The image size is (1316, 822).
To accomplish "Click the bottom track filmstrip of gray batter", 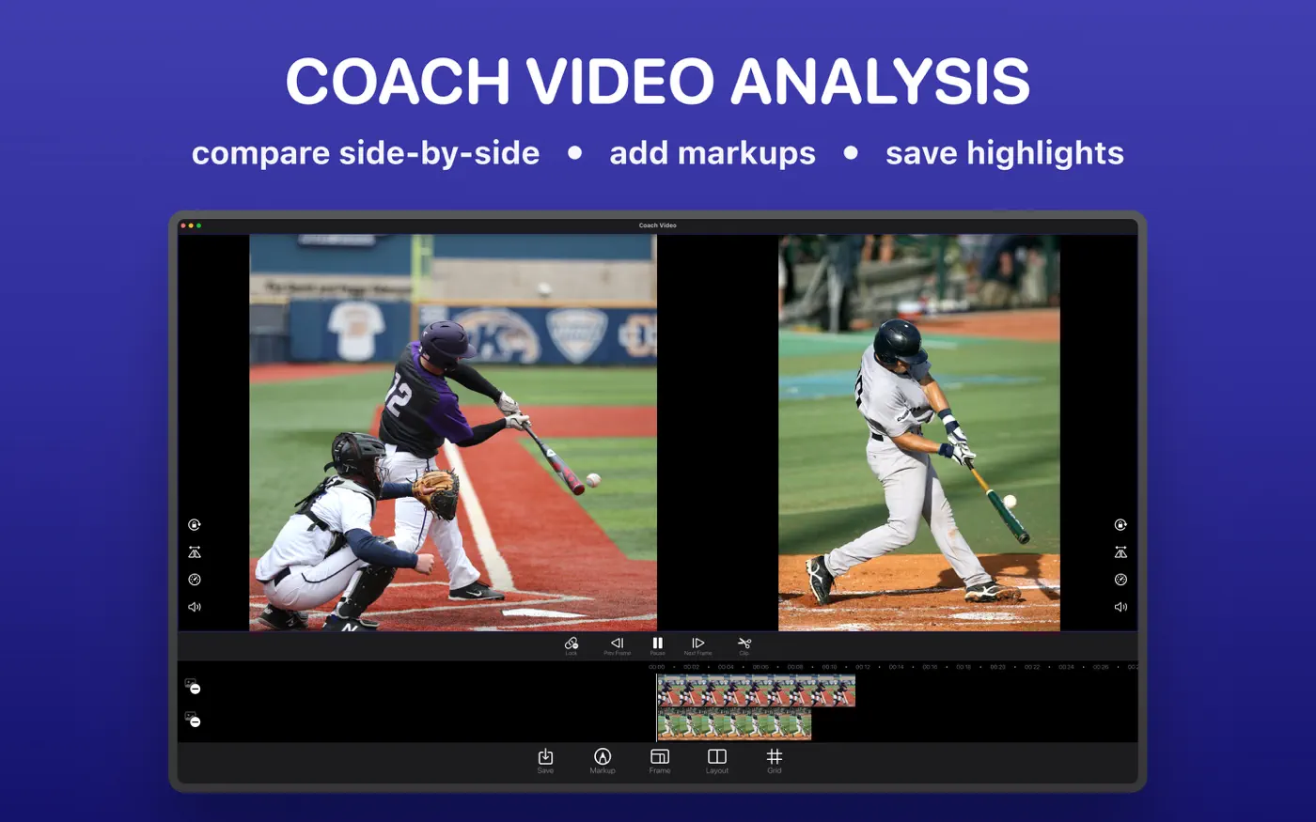I will pyautogui.click(x=734, y=723).
